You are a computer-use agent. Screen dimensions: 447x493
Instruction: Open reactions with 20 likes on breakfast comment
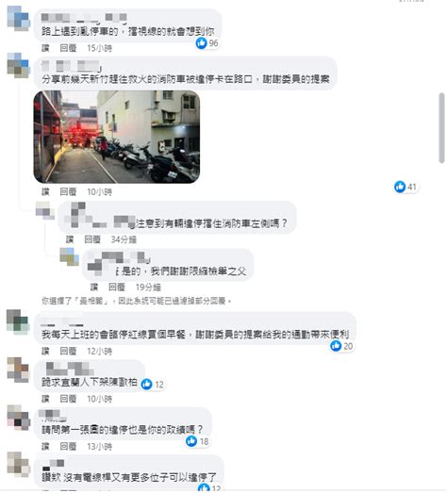tap(341, 346)
